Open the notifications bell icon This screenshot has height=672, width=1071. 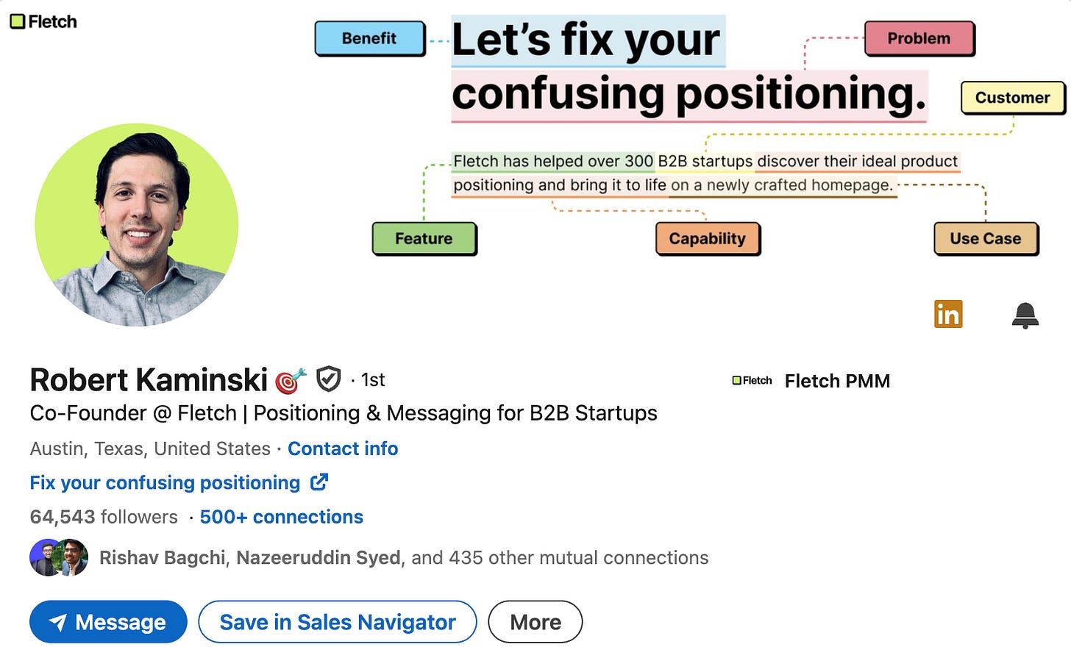pyautogui.click(x=1025, y=315)
